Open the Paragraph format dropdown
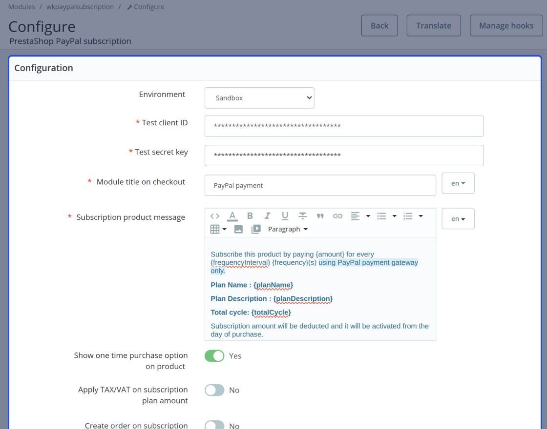 288,229
